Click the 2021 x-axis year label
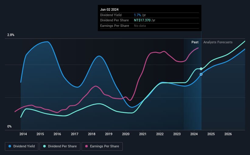The height and width of the screenshot is (155, 250). coord(143,134)
